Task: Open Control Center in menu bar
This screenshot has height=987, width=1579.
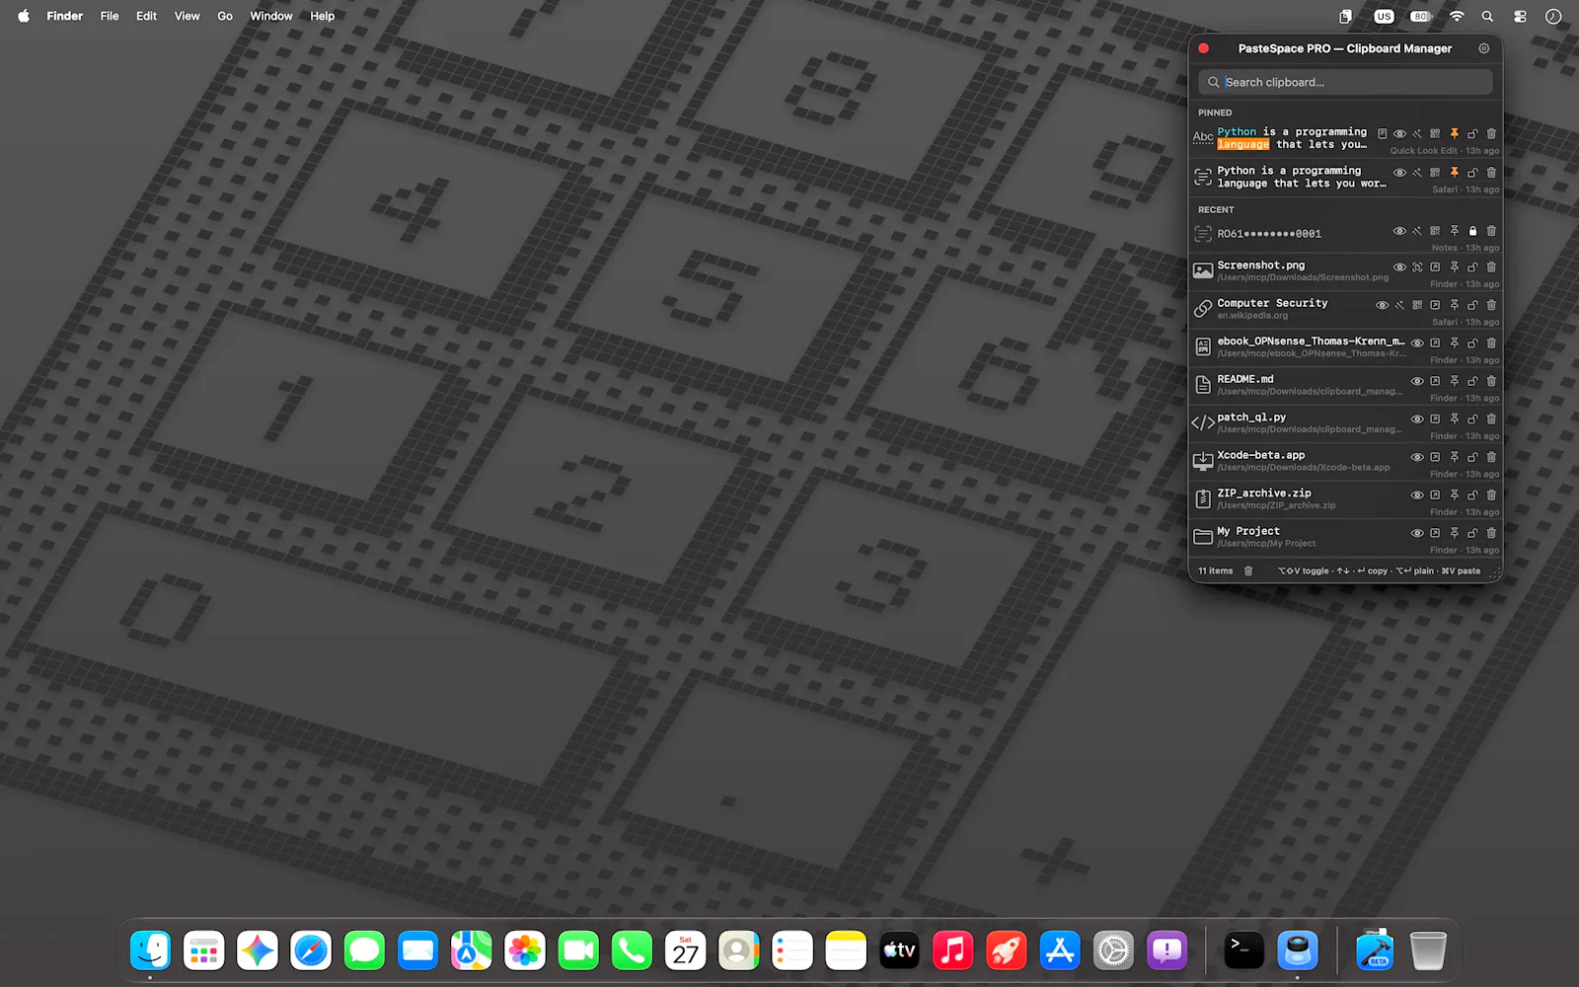Action: tap(1520, 16)
